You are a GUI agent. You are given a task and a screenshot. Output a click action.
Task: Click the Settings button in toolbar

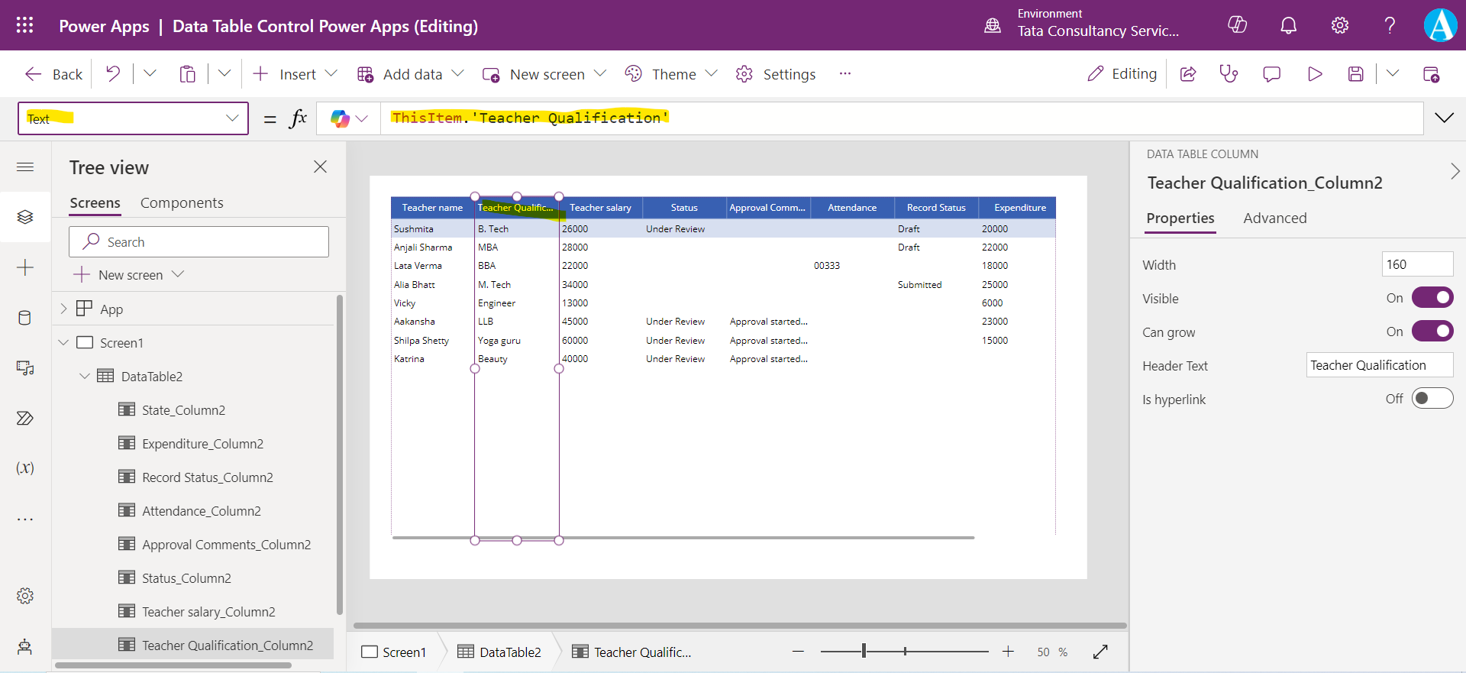point(776,74)
